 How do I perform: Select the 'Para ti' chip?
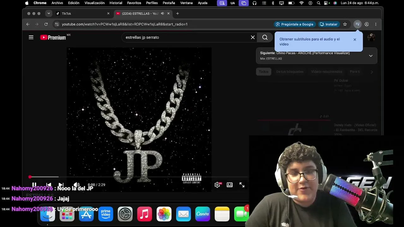355,72
